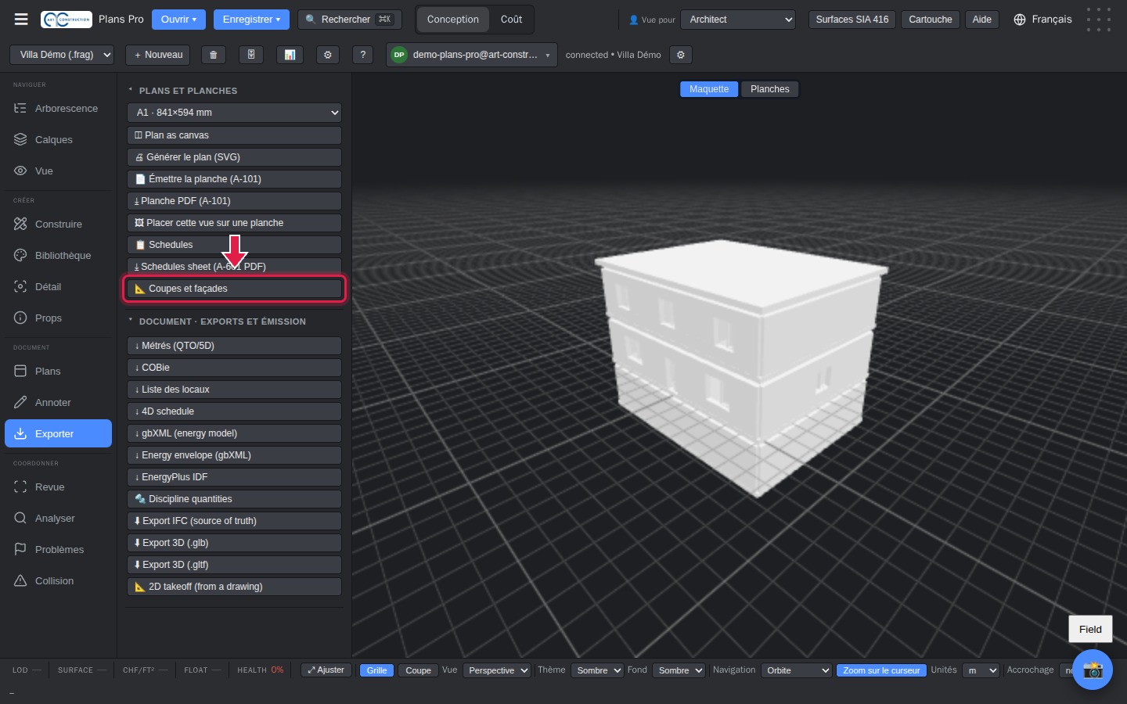Switch to the Planches tab
The image size is (1127, 704).
click(770, 89)
